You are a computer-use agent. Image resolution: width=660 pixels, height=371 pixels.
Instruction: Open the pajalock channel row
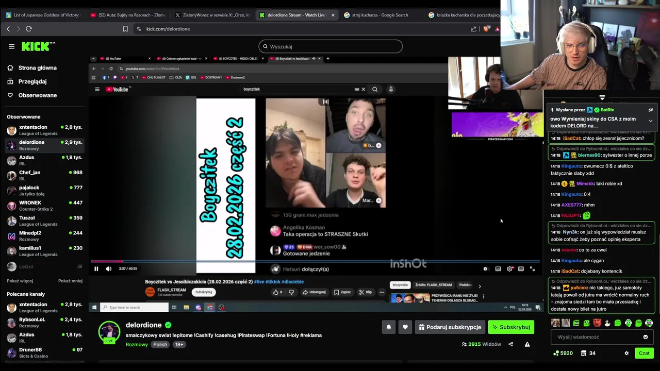44,191
